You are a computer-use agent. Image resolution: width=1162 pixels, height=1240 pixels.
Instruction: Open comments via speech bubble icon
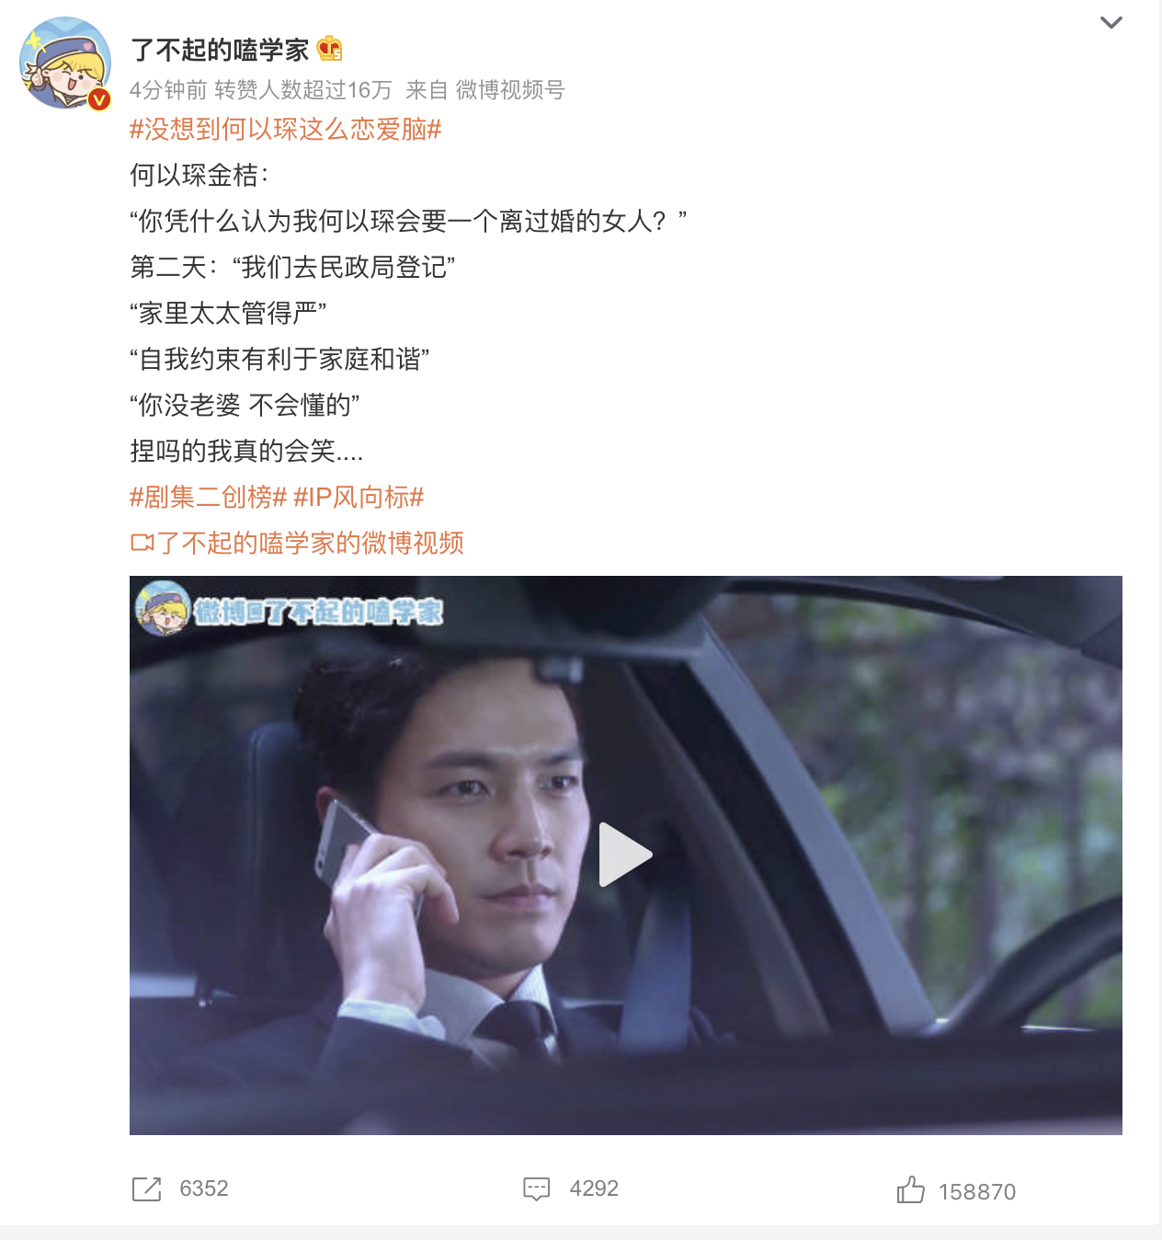537,1188
